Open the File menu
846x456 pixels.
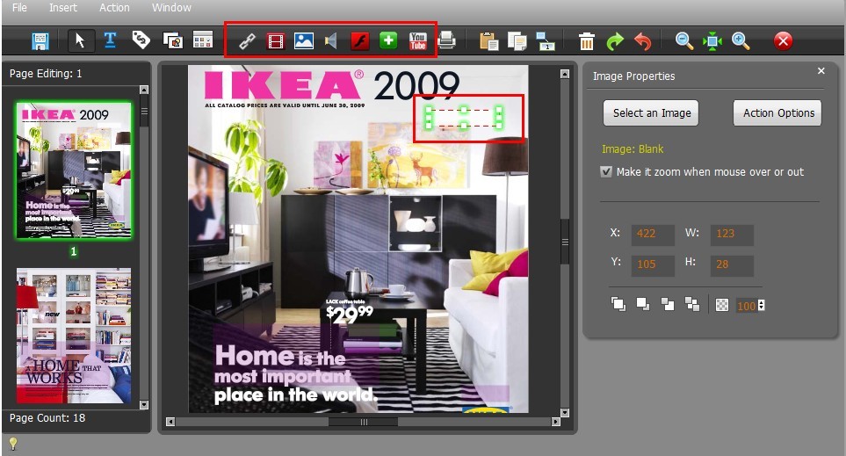coord(19,8)
